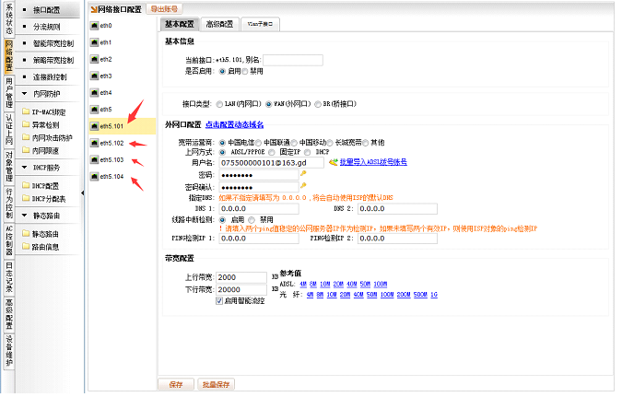The width and height of the screenshot is (622, 397).
Task: Click the batch import ADSL accounts icon
Action: tap(334, 162)
